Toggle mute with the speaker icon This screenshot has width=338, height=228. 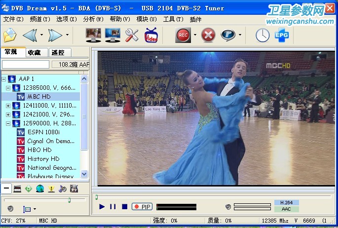228,207
